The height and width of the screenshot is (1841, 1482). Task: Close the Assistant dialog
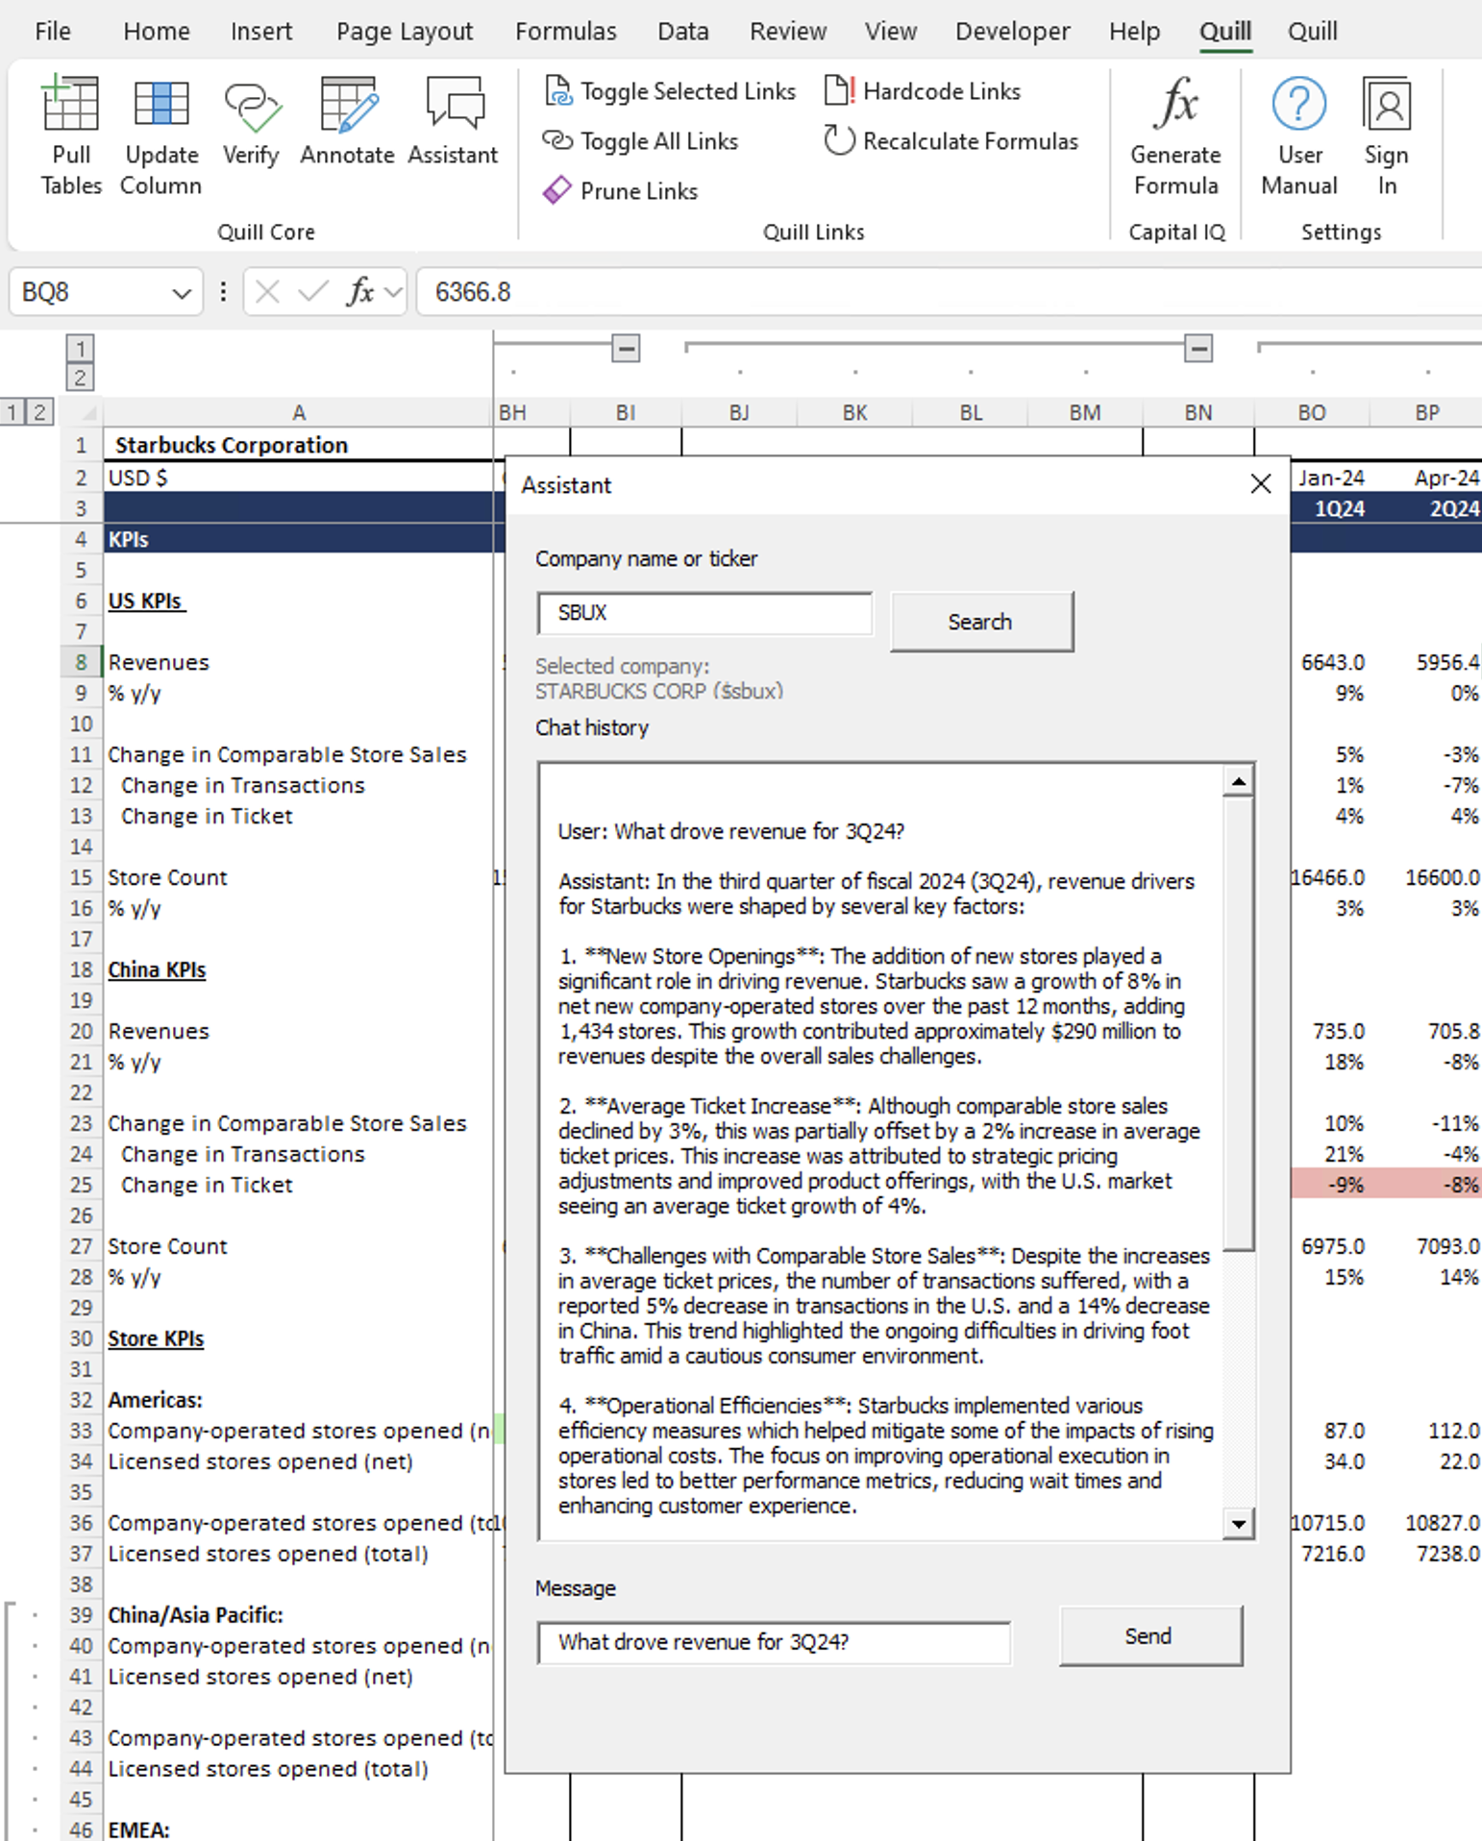(1261, 484)
